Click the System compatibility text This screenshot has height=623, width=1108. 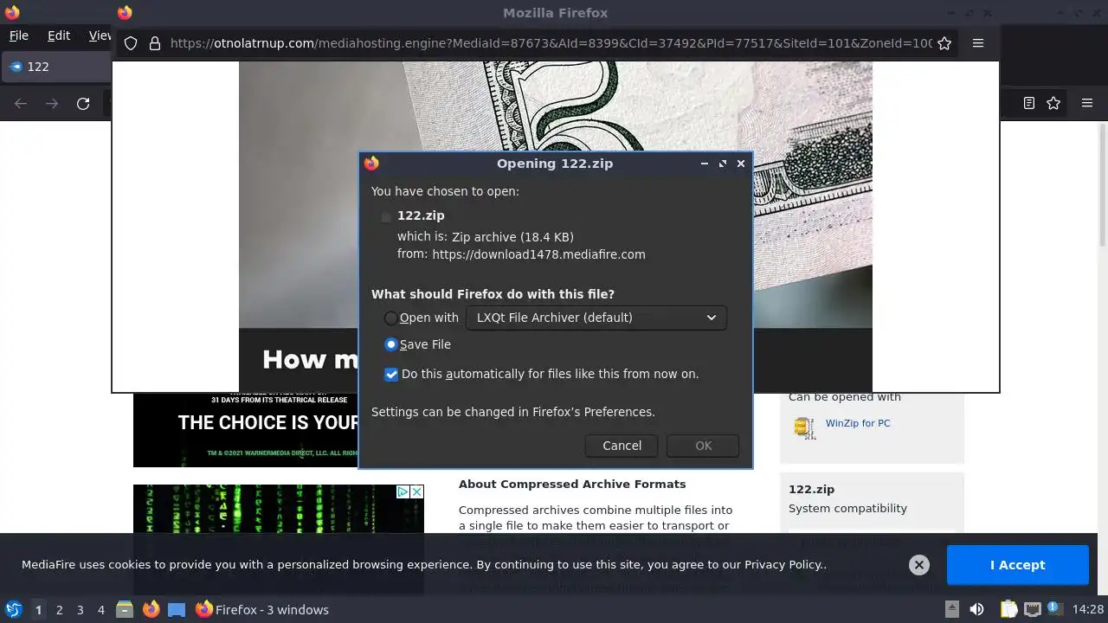point(847,509)
